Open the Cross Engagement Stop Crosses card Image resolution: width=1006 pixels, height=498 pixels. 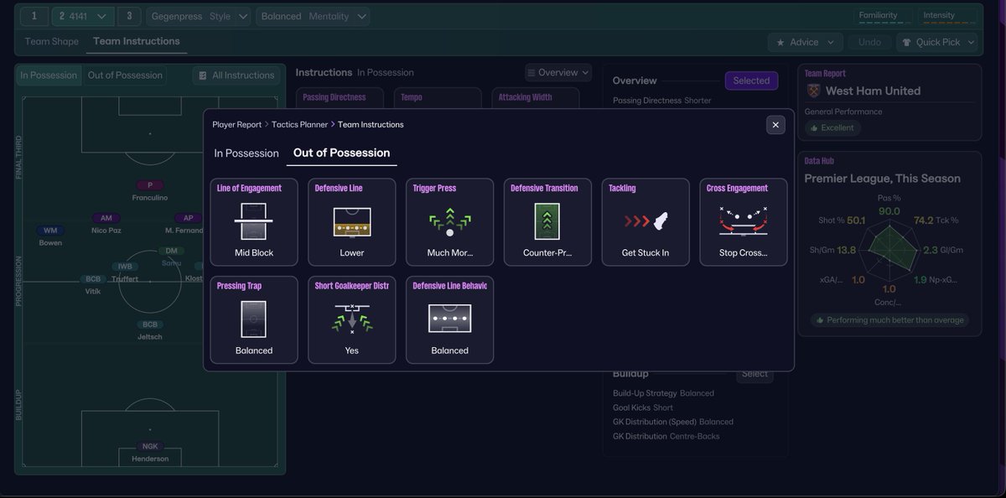(744, 222)
